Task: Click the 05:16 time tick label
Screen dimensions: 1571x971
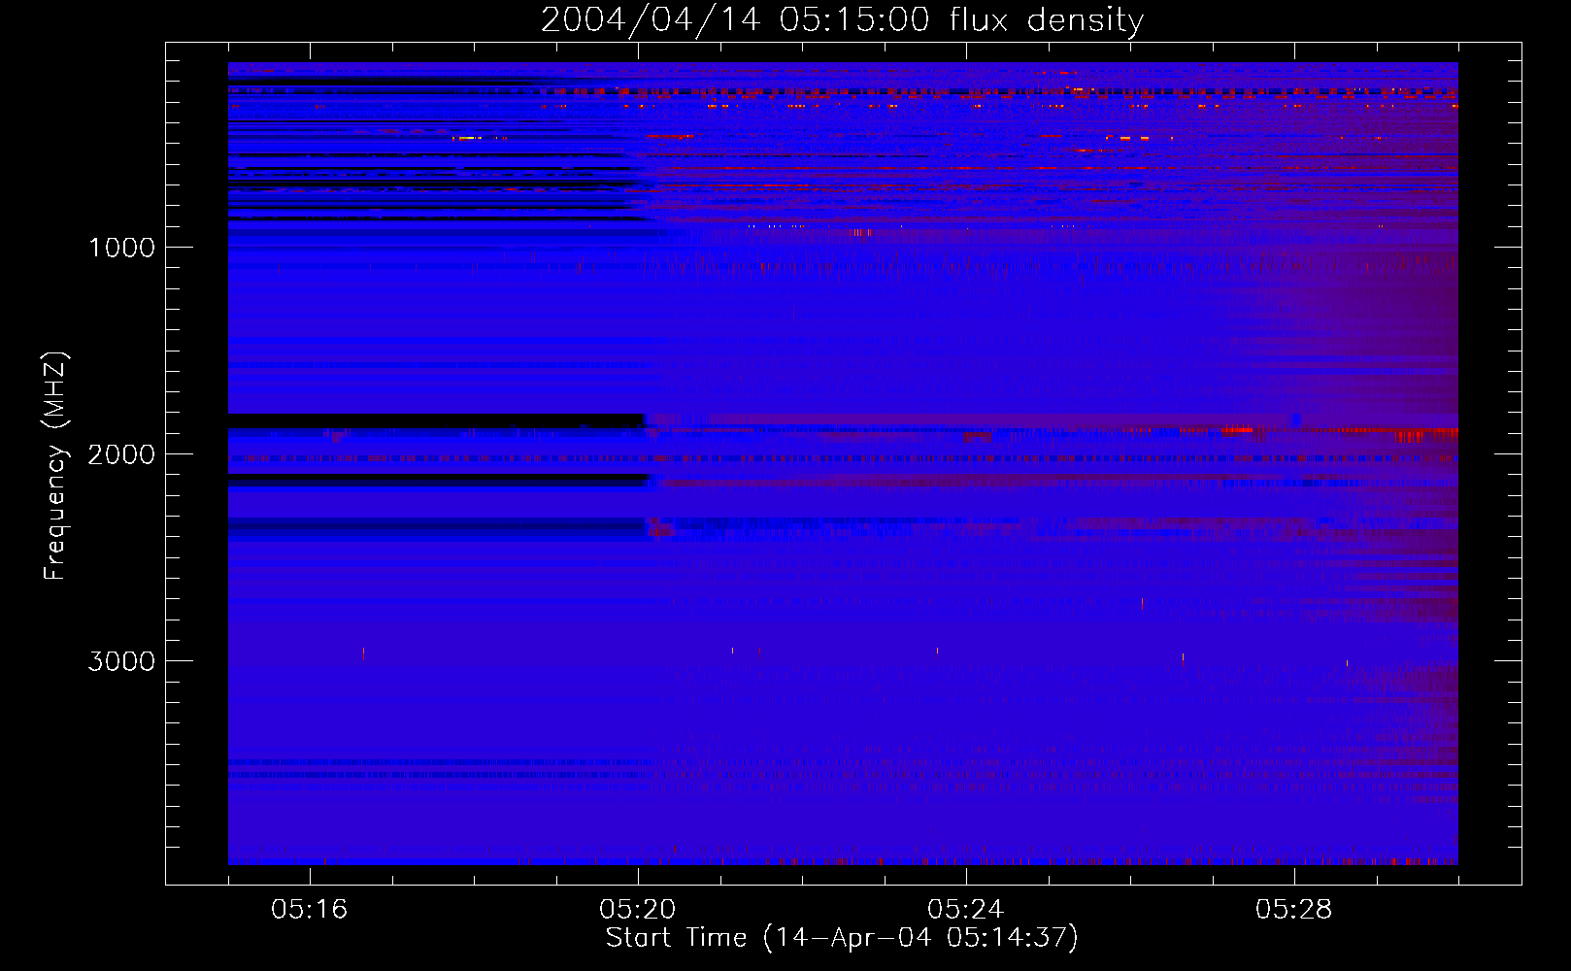Action: [310, 909]
